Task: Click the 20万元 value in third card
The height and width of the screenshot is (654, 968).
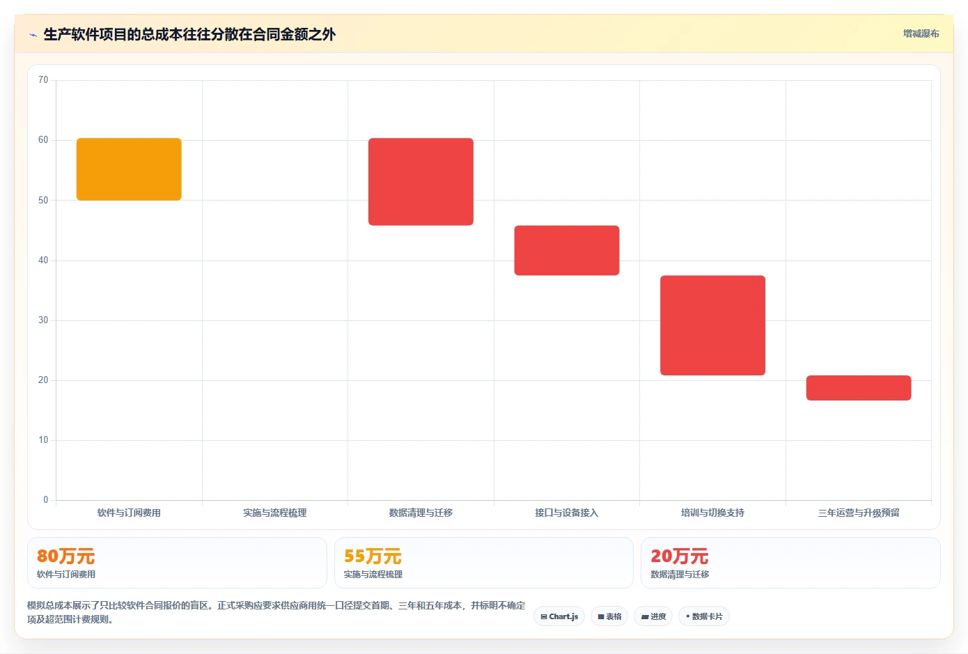Action: 679,556
